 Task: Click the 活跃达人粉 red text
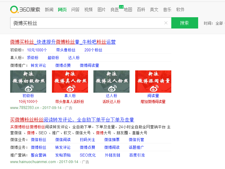[x=111, y=102]
